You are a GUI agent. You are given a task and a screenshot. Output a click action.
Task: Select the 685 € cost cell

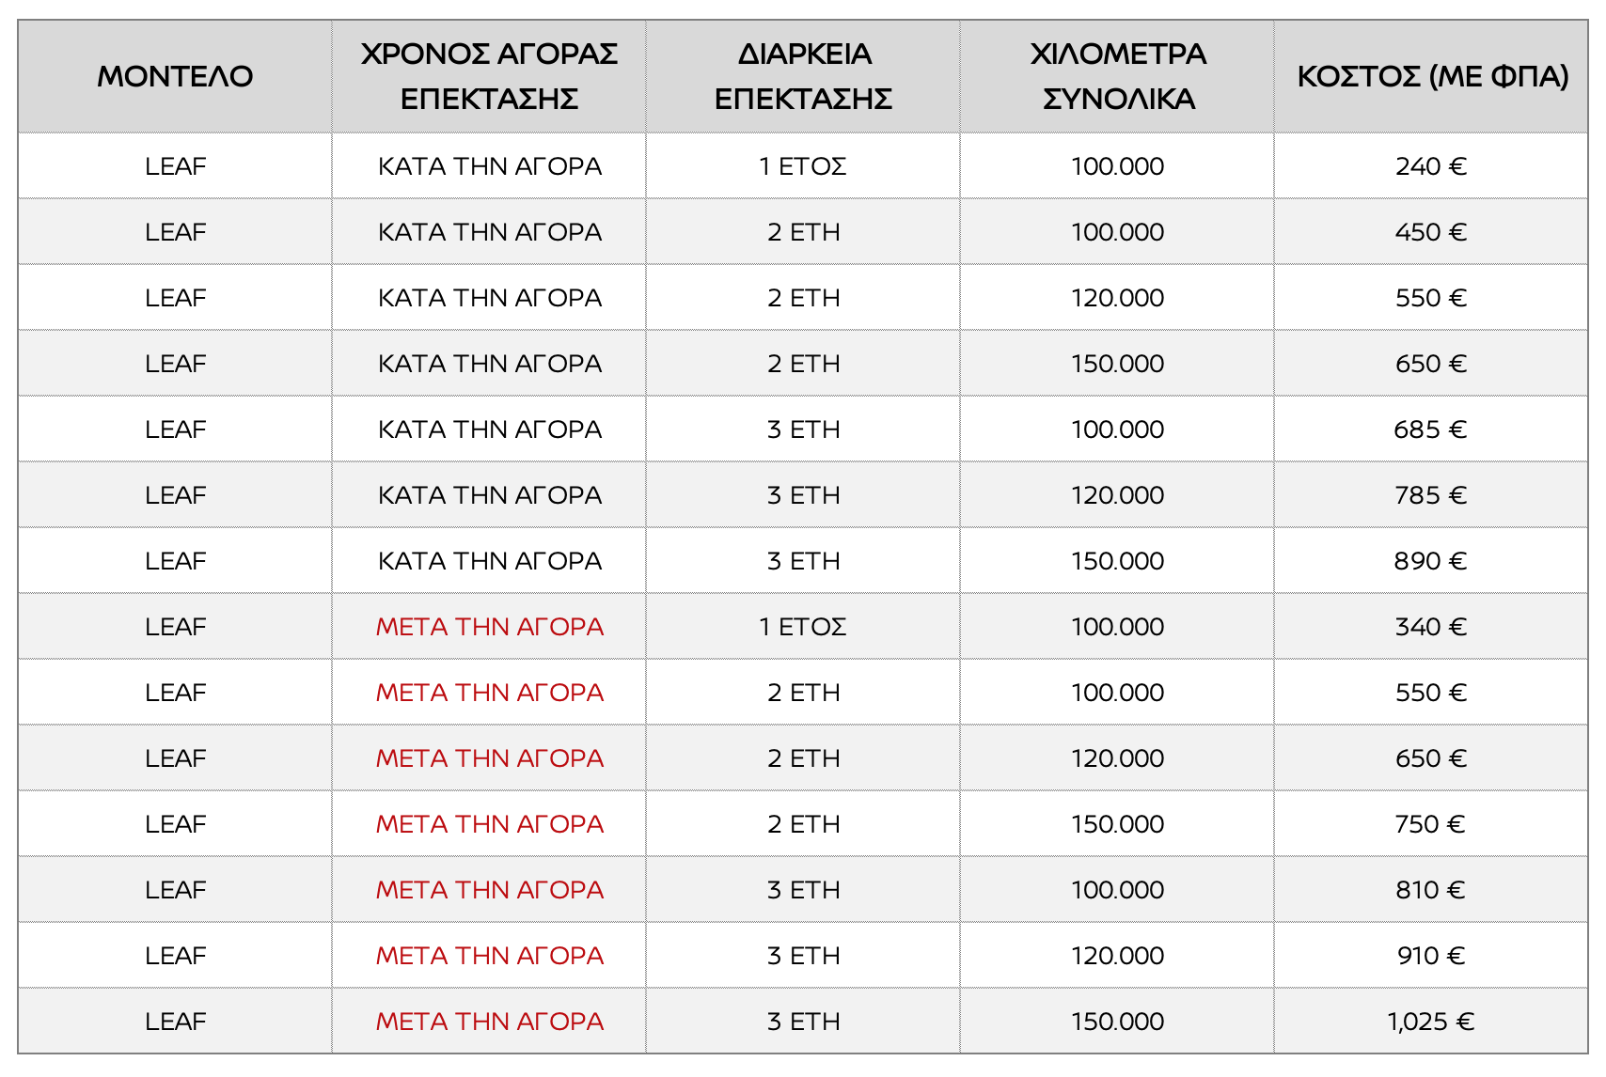[1431, 429]
